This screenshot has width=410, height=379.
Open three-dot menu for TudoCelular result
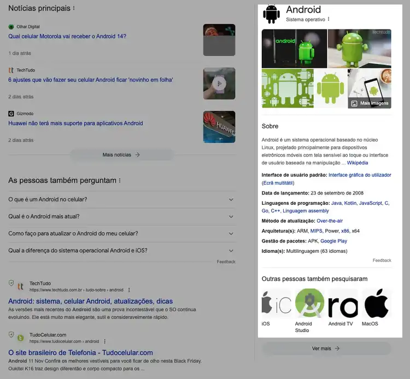point(104,341)
